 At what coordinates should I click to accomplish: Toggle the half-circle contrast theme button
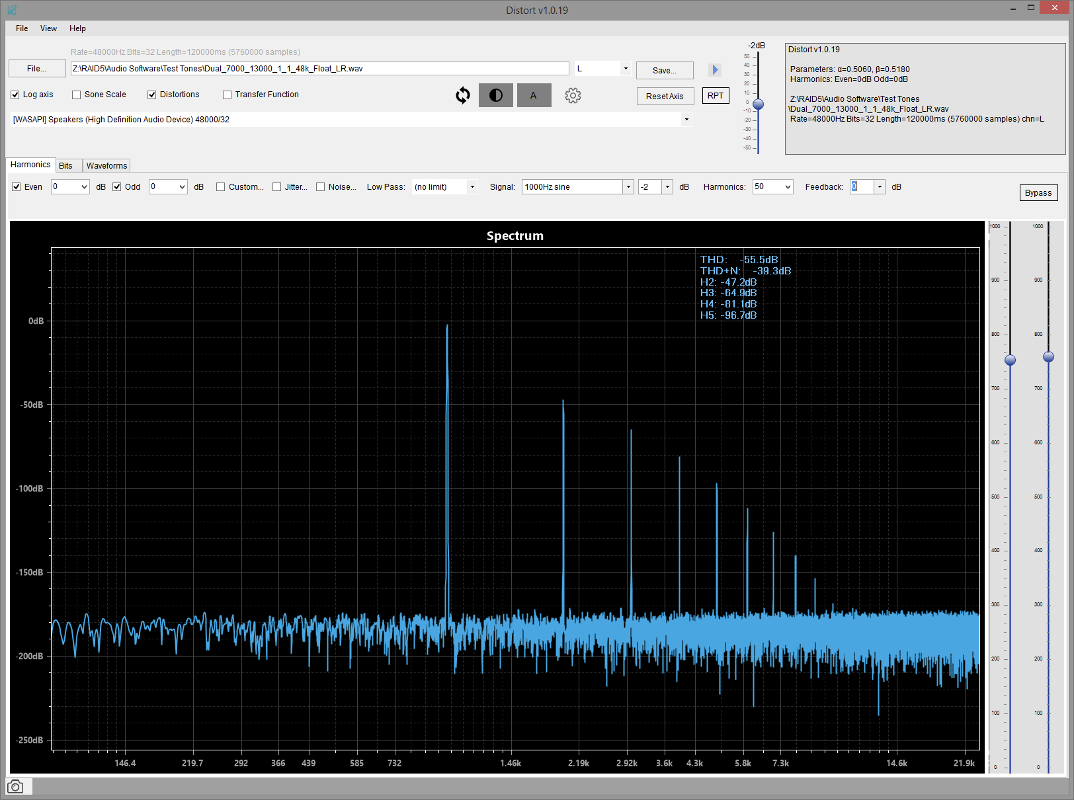[x=496, y=95]
